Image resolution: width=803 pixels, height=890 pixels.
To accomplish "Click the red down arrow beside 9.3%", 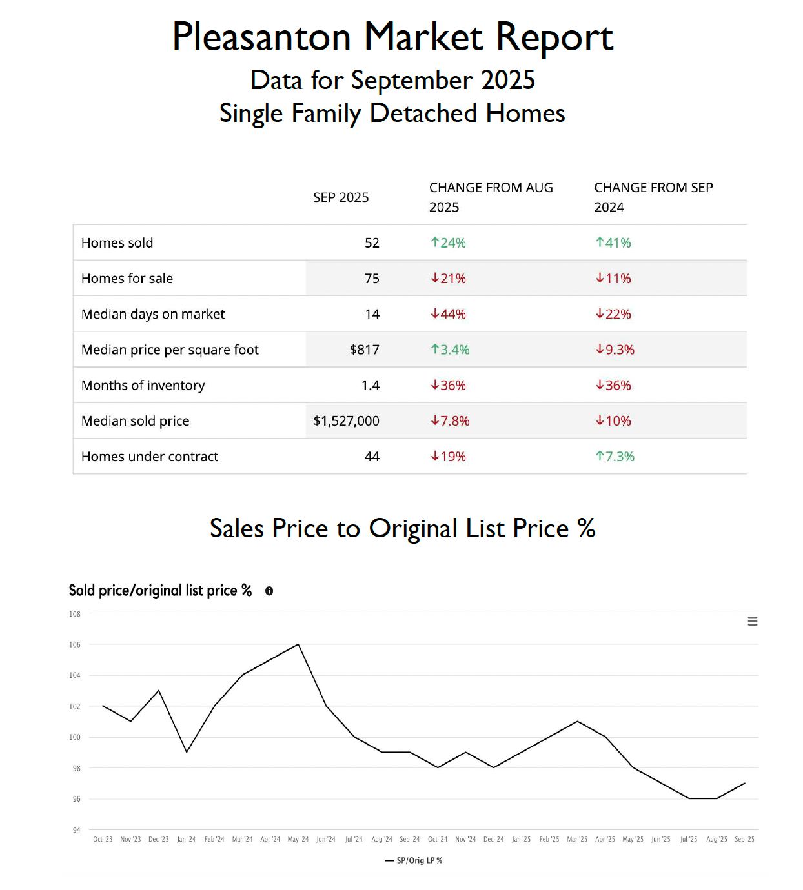I will pos(600,349).
